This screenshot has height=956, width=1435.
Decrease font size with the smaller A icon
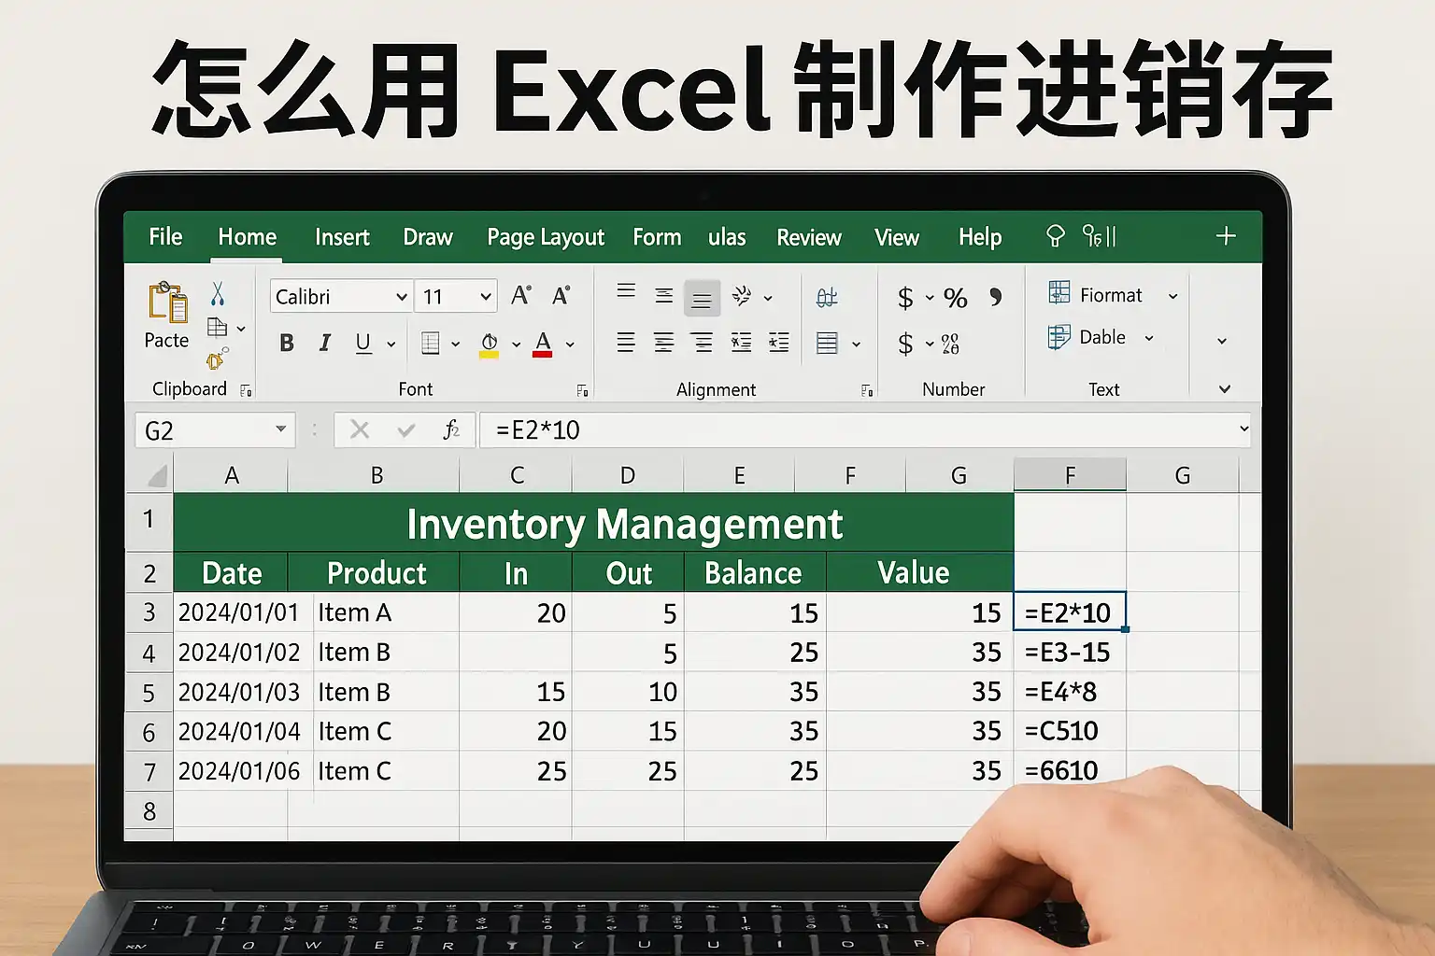tap(561, 296)
